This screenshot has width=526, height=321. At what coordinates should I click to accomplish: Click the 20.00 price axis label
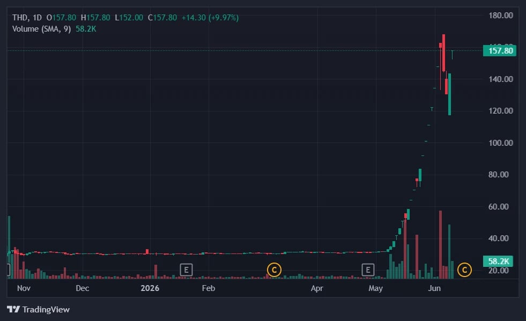tap(499, 270)
